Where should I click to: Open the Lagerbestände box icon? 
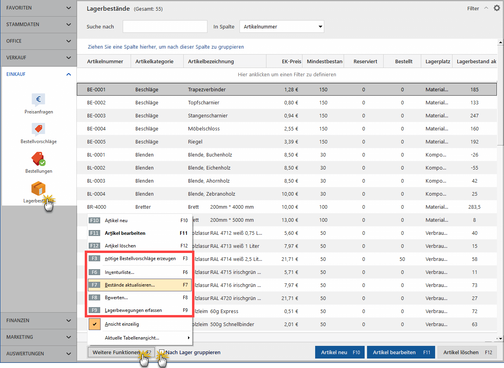tap(38, 189)
